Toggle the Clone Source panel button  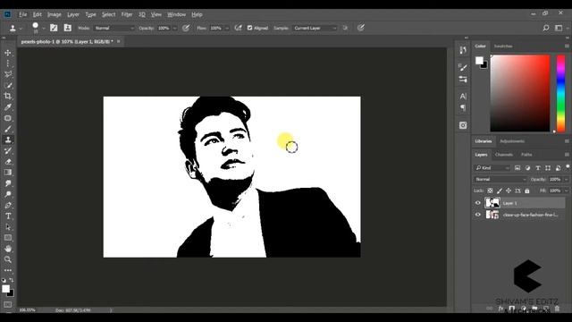[x=68, y=28]
